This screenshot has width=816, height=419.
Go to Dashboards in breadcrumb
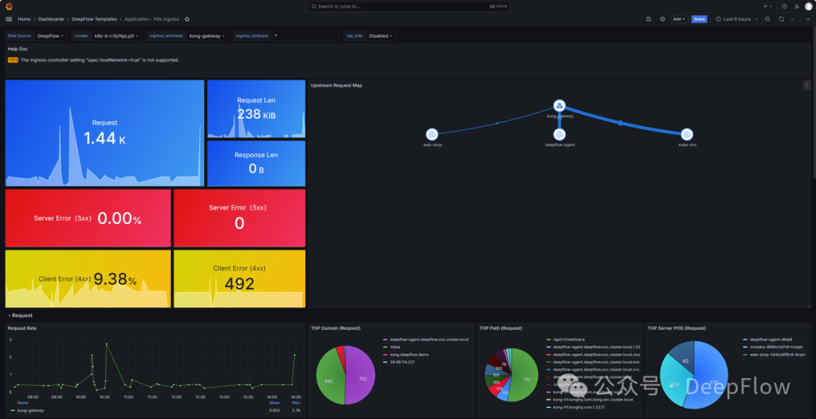coord(51,19)
